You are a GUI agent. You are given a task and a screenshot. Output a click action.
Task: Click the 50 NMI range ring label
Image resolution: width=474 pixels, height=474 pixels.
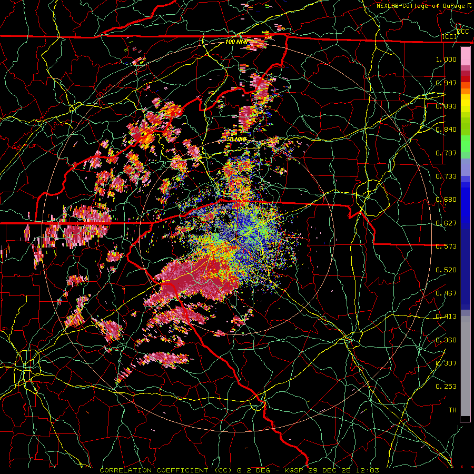pos(236,140)
